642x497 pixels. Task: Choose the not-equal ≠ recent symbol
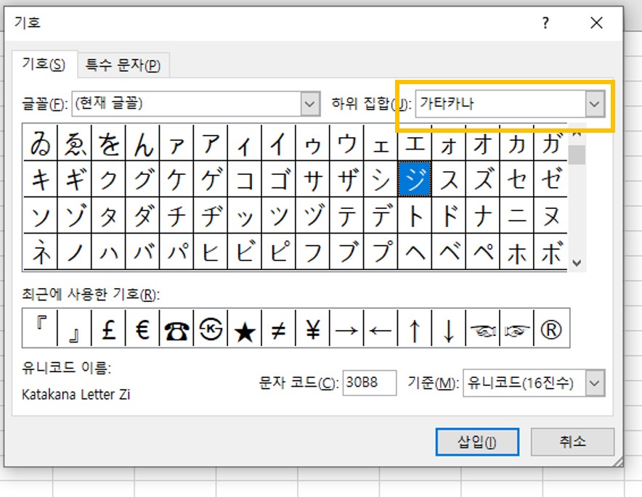(278, 328)
